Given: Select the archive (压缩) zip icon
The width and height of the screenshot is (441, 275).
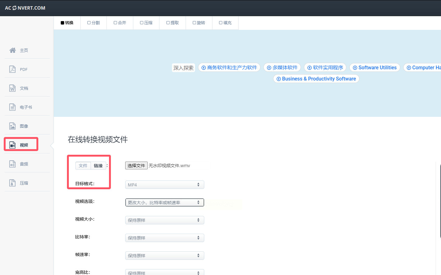Looking at the screenshot, I should [12, 183].
